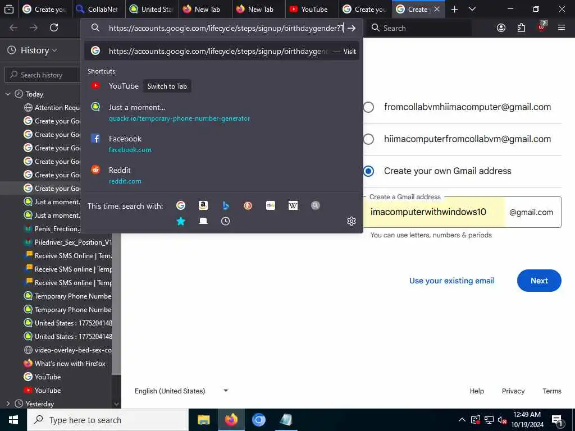
Task: Open the list all tabs dropdown
Action: (x=472, y=10)
